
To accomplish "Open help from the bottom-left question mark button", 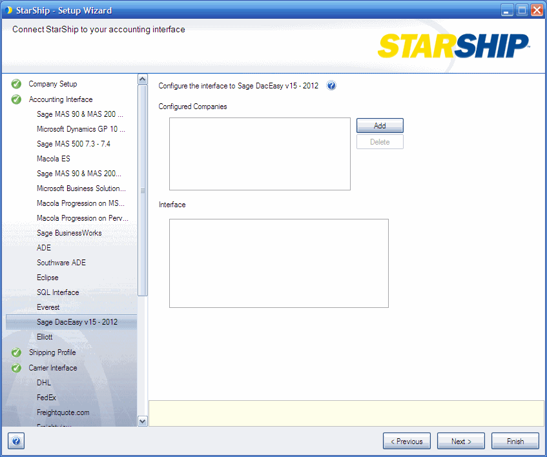I will 16,441.
